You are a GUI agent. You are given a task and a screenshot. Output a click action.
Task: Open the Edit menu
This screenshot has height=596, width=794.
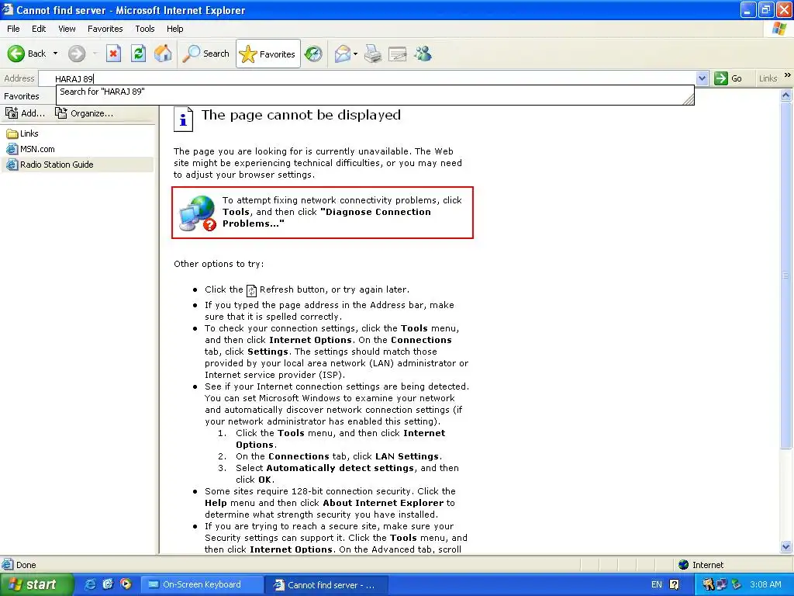tap(39, 29)
